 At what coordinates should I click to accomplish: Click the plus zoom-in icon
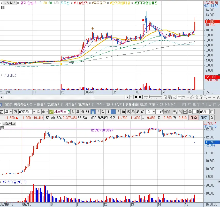214,97
